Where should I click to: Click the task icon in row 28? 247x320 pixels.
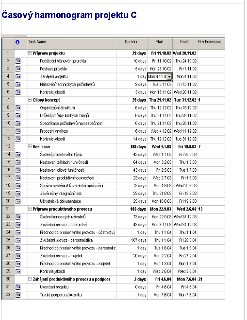coord(18,264)
